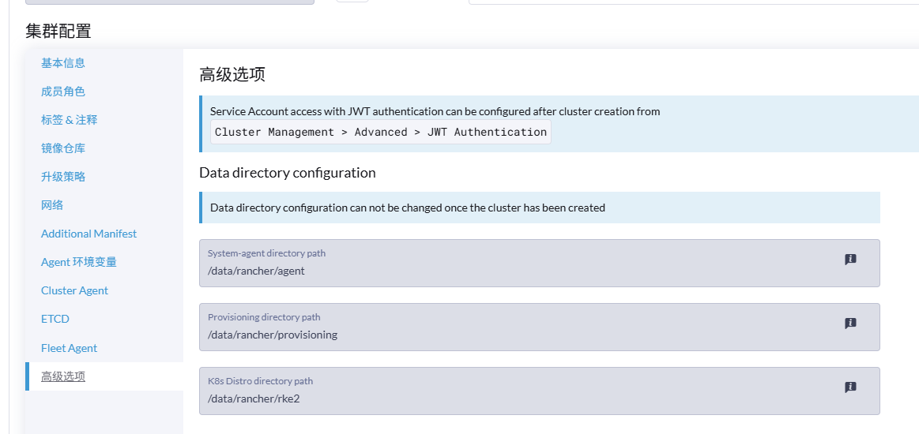Open the Fleet Agent tab

coord(70,348)
